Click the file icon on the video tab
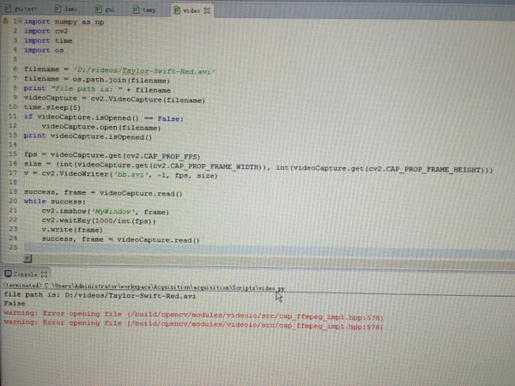The image size is (515, 386). (x=177, y=10)
